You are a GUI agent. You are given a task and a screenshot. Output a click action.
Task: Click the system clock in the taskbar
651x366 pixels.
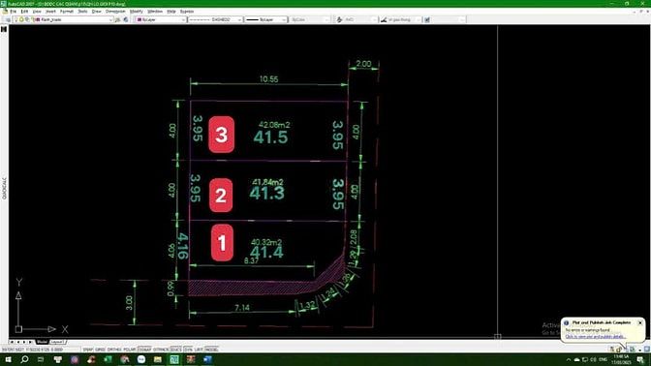(x=620, y=360)
